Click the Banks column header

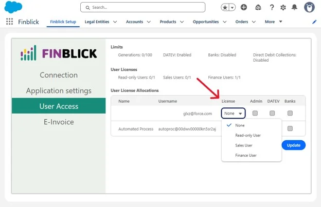click(290, 101)
